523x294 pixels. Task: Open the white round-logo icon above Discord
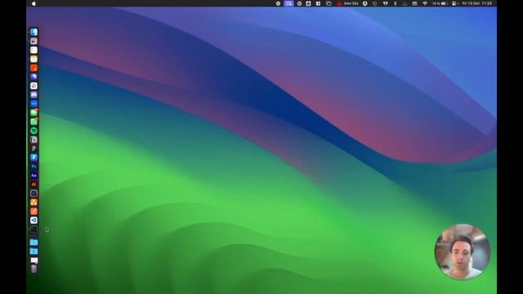point(34,86)
